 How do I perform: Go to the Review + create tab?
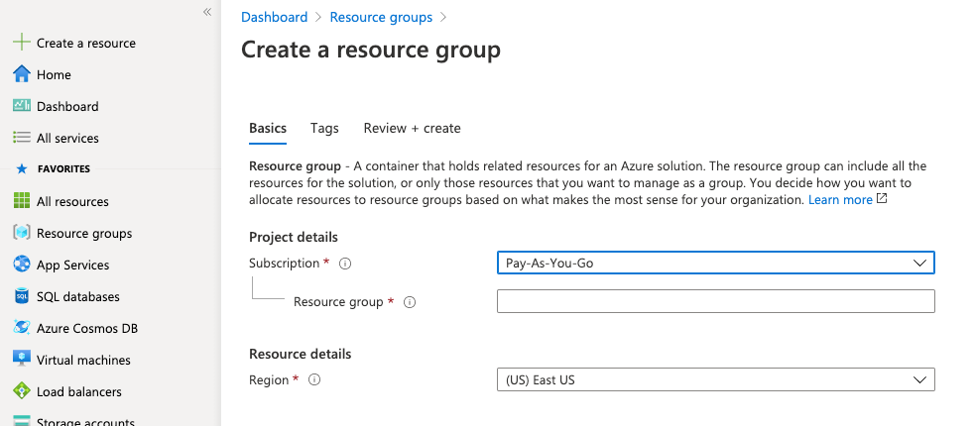pyautogui.click(x=412, y=128)
